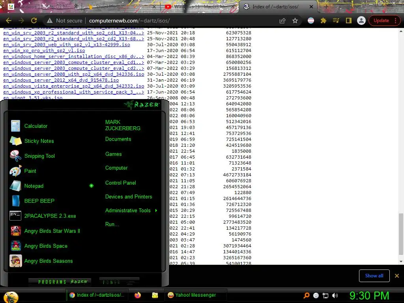Open Documents from the start menu
Screen dimensions: 404x303
(x=118, y=139)
